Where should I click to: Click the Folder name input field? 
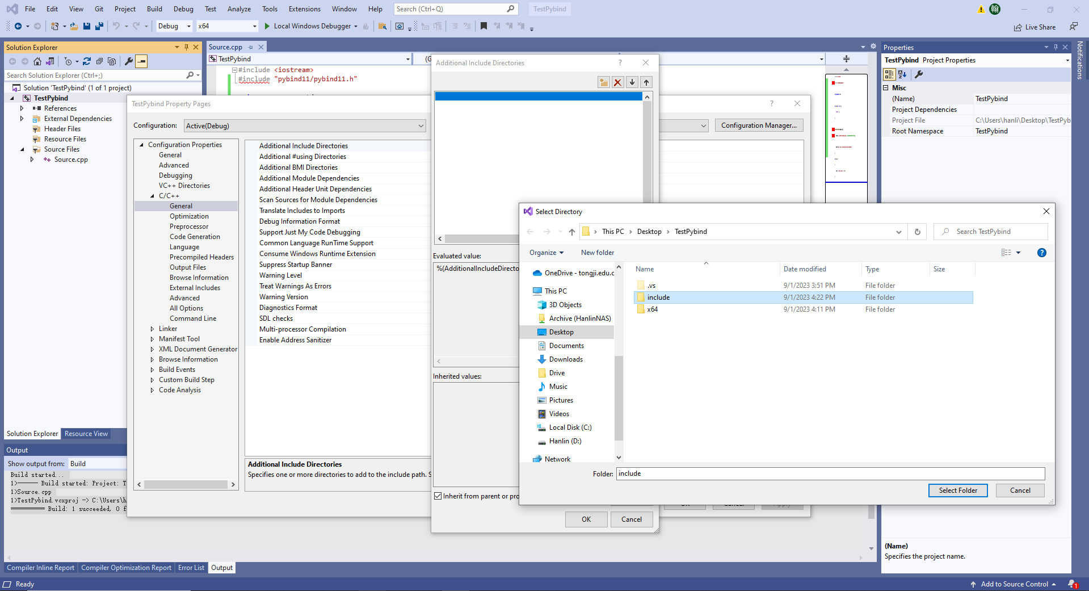pos(830,473)
